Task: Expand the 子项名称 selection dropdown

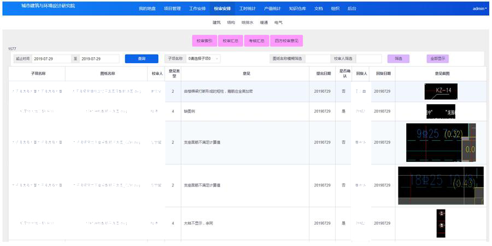Action: pos(203,59)
